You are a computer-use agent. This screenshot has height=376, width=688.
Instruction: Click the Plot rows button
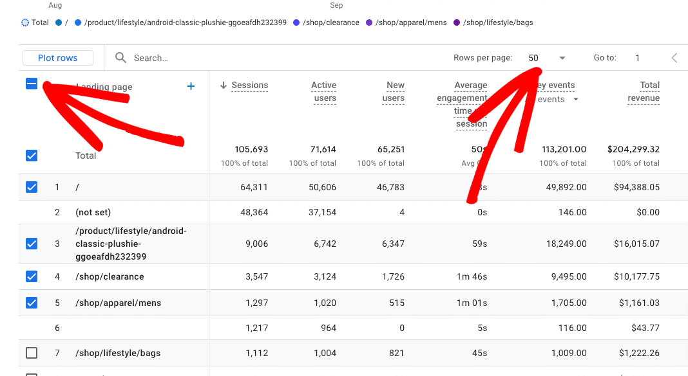[x=58, y=58]
